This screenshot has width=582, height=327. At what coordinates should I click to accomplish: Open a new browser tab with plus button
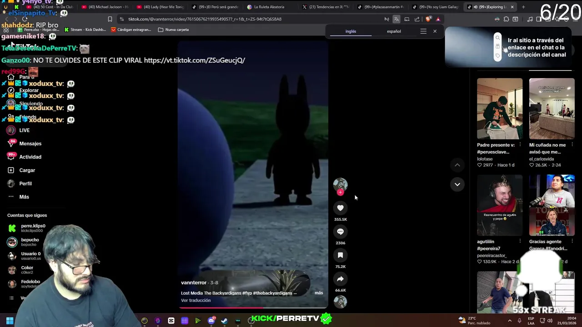pyautogui.click(x=523, y=7)
